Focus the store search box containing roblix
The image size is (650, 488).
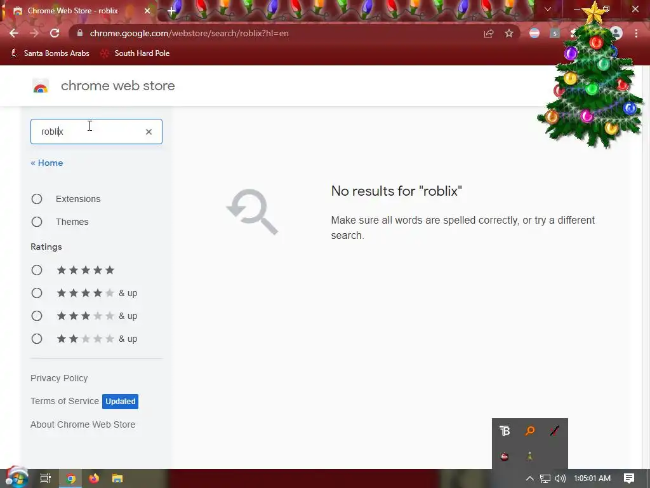(96, 132)
